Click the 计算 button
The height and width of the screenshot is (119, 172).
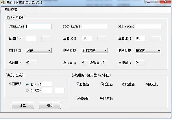coord(23,105)
